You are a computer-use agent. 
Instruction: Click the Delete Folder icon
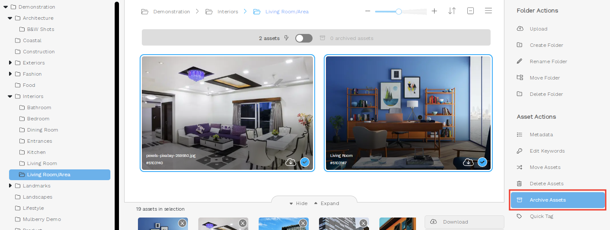(519, 94)
